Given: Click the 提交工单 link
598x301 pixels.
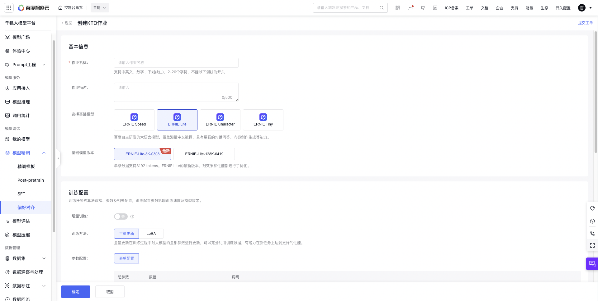Looking at the screenshot, I should pyautogui.click(x=586, y=23).
